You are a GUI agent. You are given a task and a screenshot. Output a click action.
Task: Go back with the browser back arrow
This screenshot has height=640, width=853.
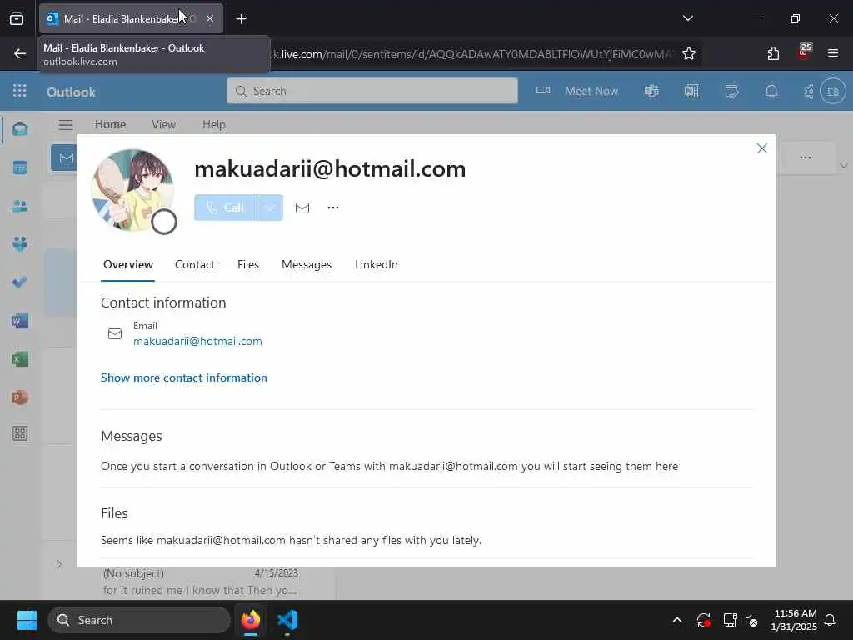click(x=20, y=53)
